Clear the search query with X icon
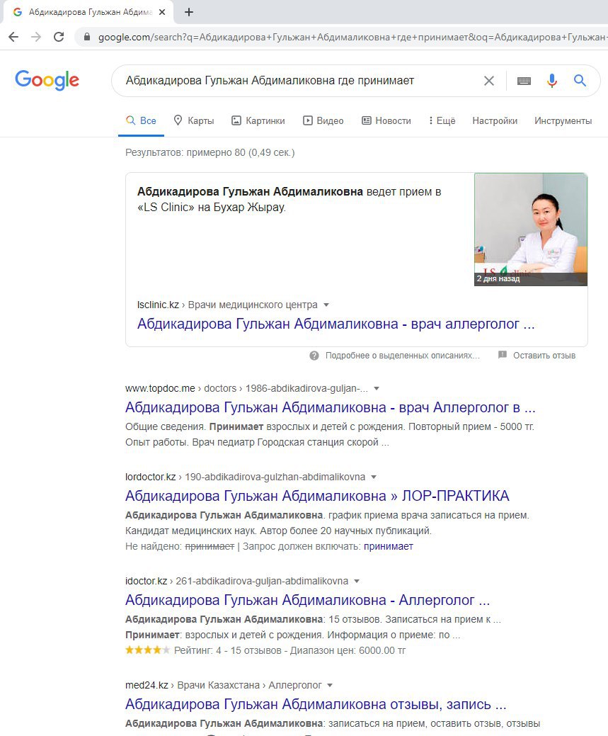Viewport: 608px width, 736px height. point(489,81)
